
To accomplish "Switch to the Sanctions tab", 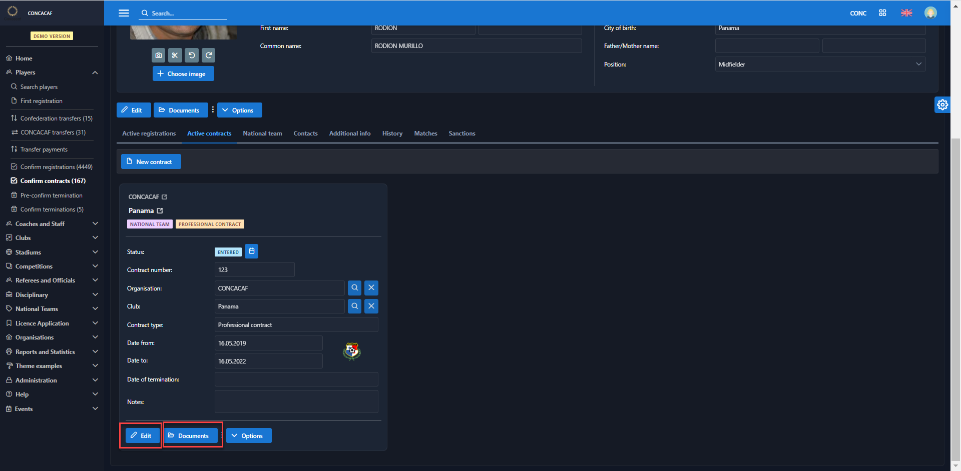I will (x=461, y=133).
